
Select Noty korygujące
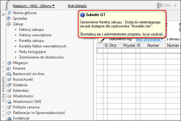pyautogui.click(x=33, y=52)
